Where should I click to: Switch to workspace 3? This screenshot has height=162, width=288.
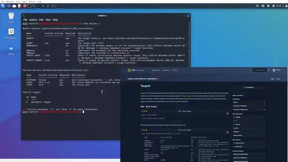click(x=48, y=6)
